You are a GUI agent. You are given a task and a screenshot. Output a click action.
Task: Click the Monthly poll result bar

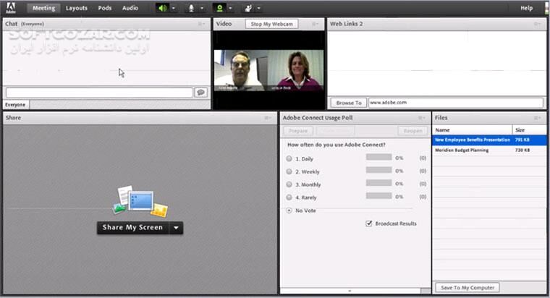point(378,183)
